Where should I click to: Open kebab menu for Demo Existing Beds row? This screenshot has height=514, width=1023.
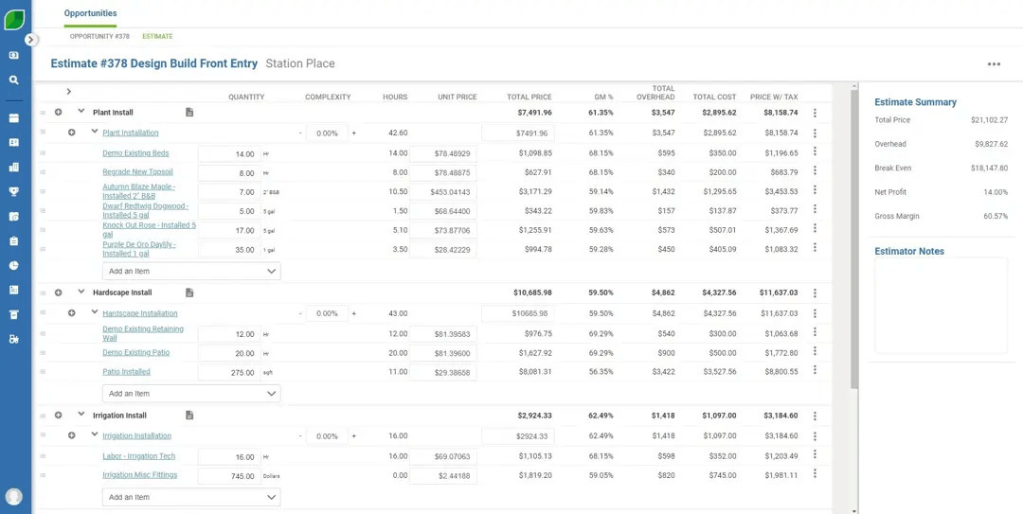(x=815, y=151)
